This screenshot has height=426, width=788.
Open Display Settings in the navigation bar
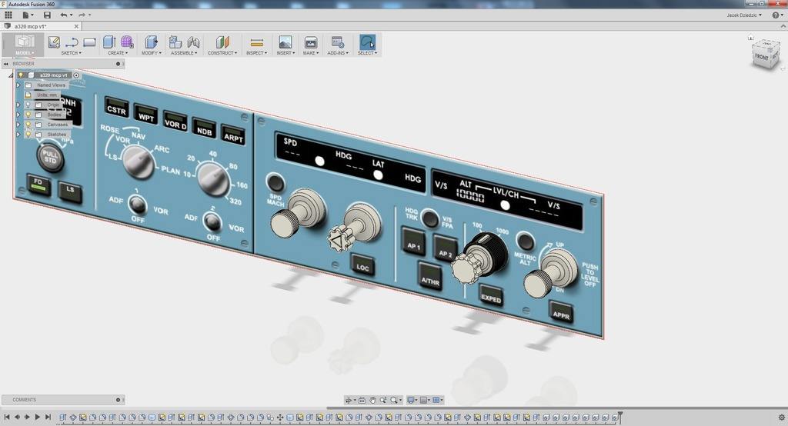click(411, 400)
